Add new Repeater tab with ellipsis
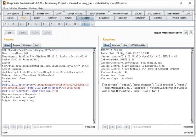Viewport: 196px width, 137px height. click(92, 24)
